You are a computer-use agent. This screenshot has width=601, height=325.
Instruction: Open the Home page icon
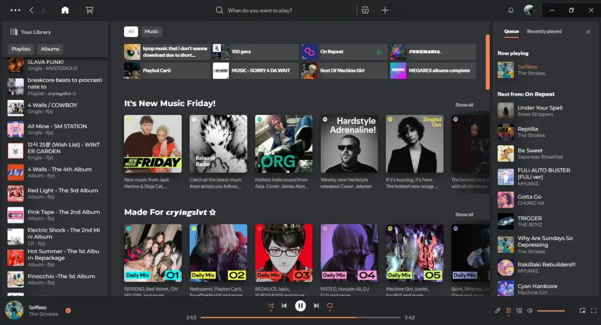pos(65,10)
